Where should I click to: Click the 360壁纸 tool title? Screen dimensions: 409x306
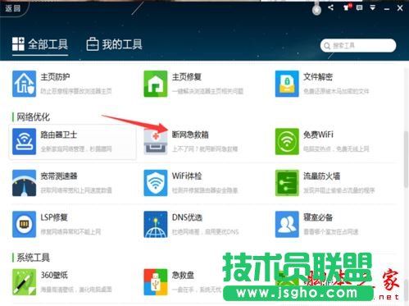click(x=54, y=275)
